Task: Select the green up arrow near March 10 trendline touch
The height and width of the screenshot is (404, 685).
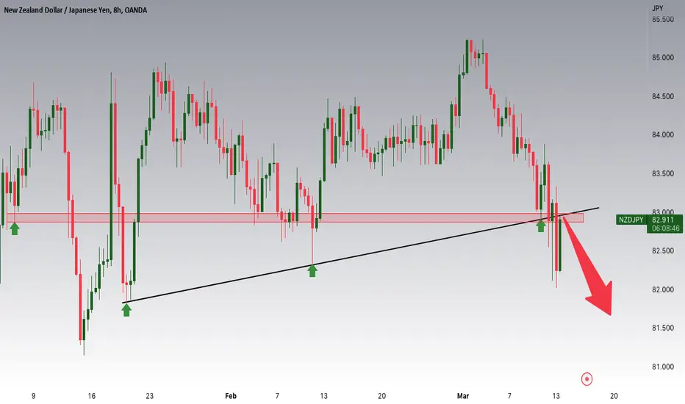Action: pyautogui.click(x=541, y=226)
